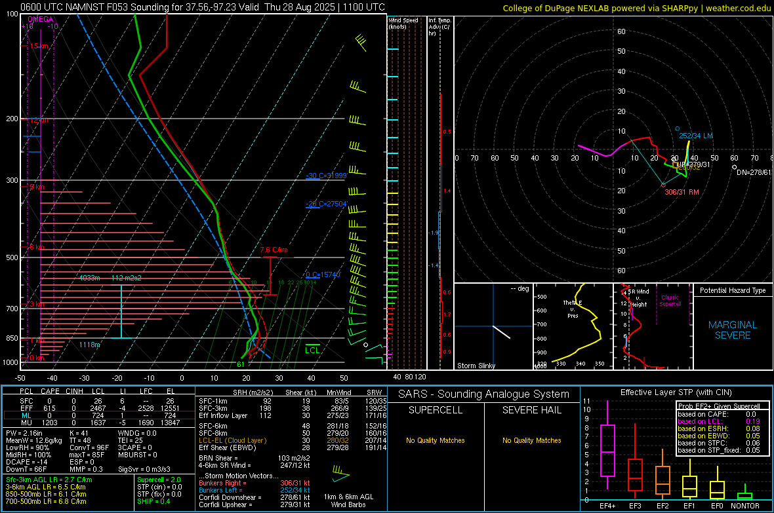
Task: Click No Quality Matches under SUPERCELL
Action: click(x=436, y=440)
